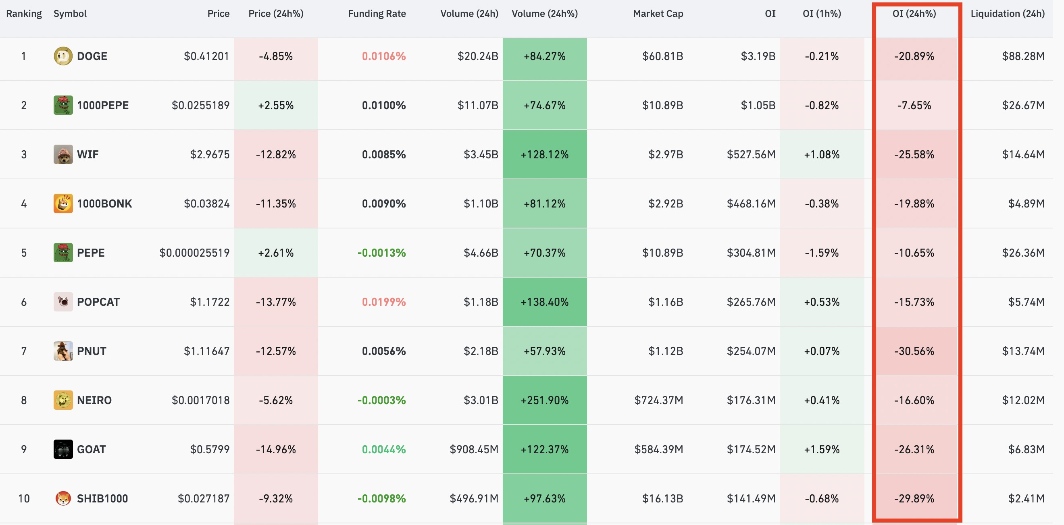Click NEIRO's +251.90% volume change cell
Image resolution: width=1064 pixels, height=525 pixels.
click(x=544, y=400)
